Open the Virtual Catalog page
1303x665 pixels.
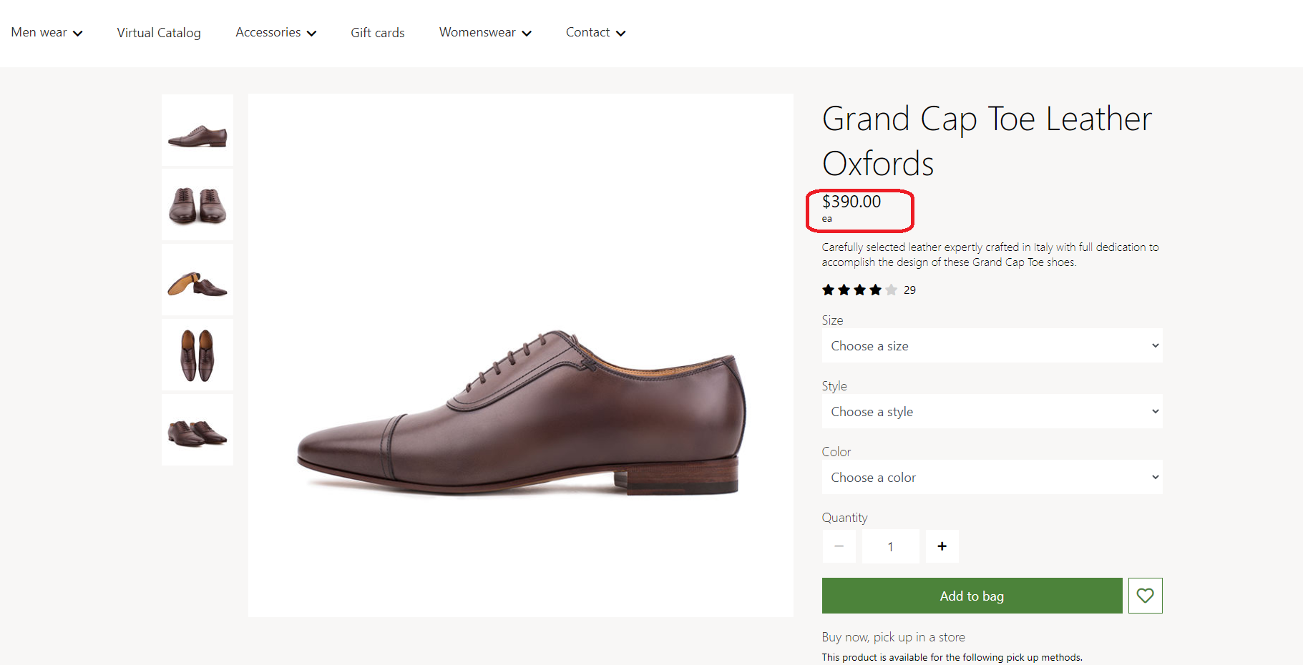[x=159, y=33]
